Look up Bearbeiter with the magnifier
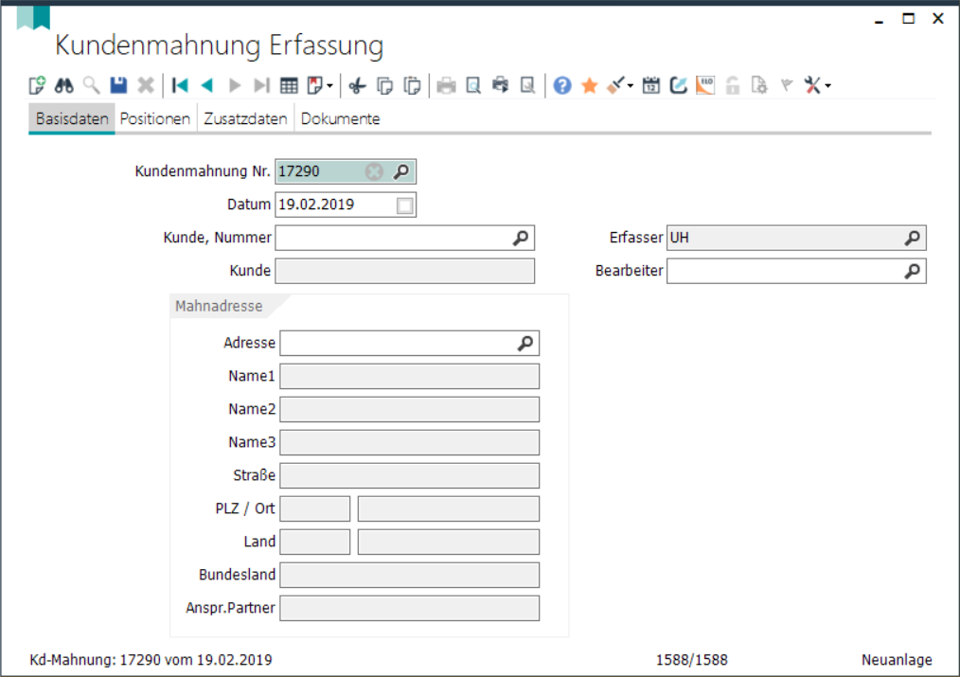The image size is (960, 677). click(913, 271)
